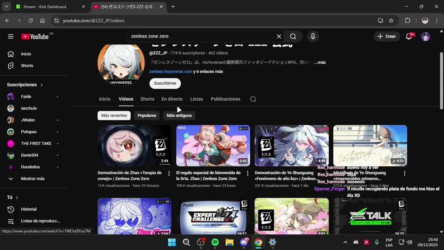Play Demostración de Ye Shunguang thumbnail
Viewport: 444px width, 250px height.
(291, 146)
